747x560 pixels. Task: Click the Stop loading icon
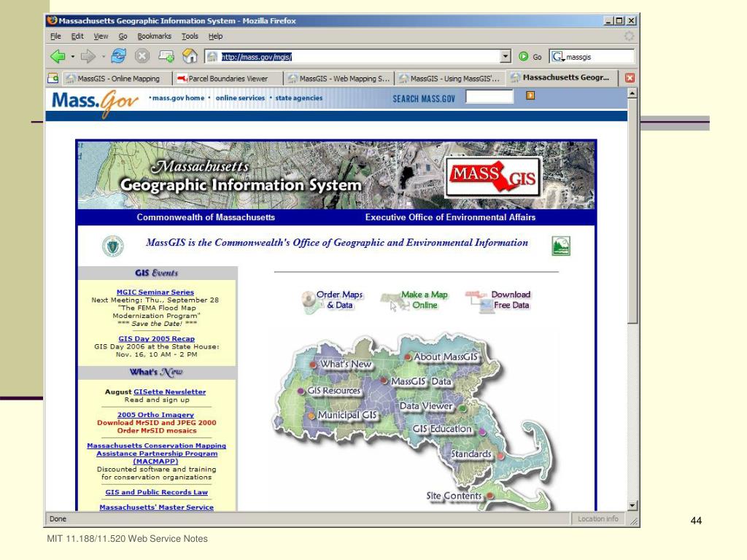(142, 56)
